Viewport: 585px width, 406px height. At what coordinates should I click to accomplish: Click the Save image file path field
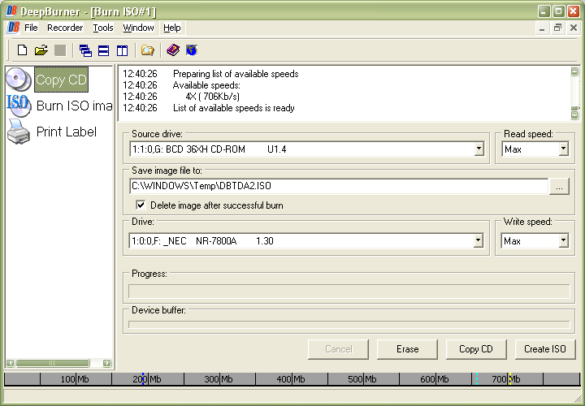pyautogui.click(x=339, y=187)
